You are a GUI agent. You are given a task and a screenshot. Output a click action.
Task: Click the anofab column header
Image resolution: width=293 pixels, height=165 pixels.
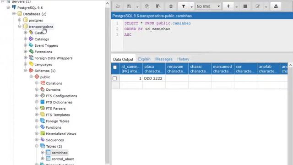(268, 69)
